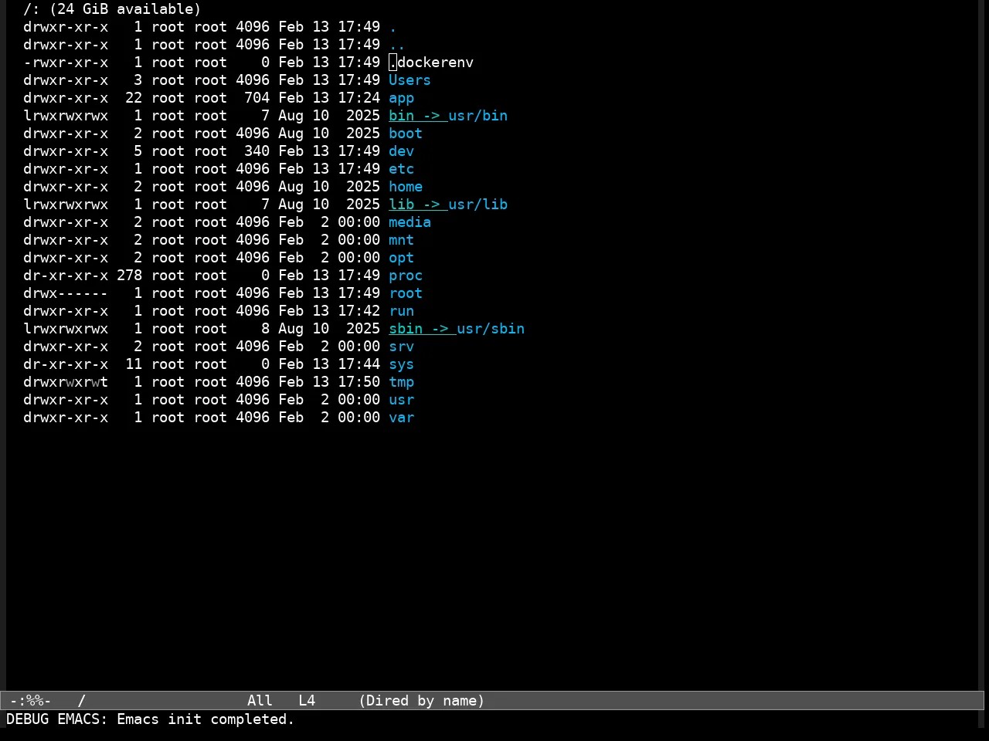Select the boot directory
The width and height of the screenshot is (989, 741).
(x=406, y=134)
